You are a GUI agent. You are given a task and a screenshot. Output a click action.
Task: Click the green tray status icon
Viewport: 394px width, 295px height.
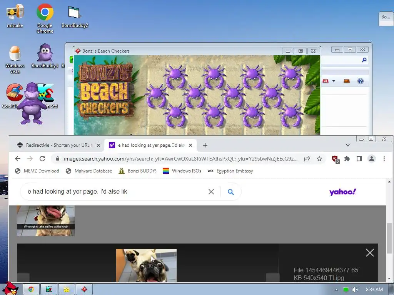tap(346, 290)
